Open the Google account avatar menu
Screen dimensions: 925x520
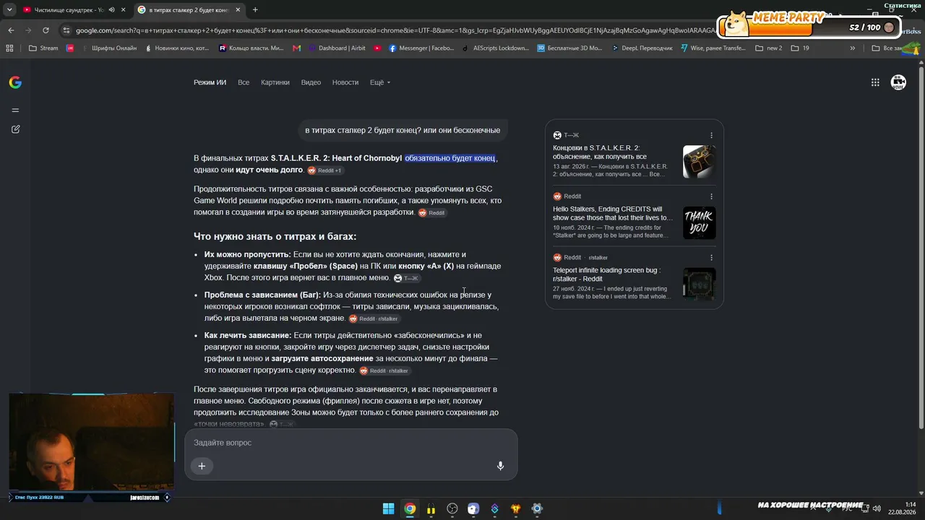[898, 82]
